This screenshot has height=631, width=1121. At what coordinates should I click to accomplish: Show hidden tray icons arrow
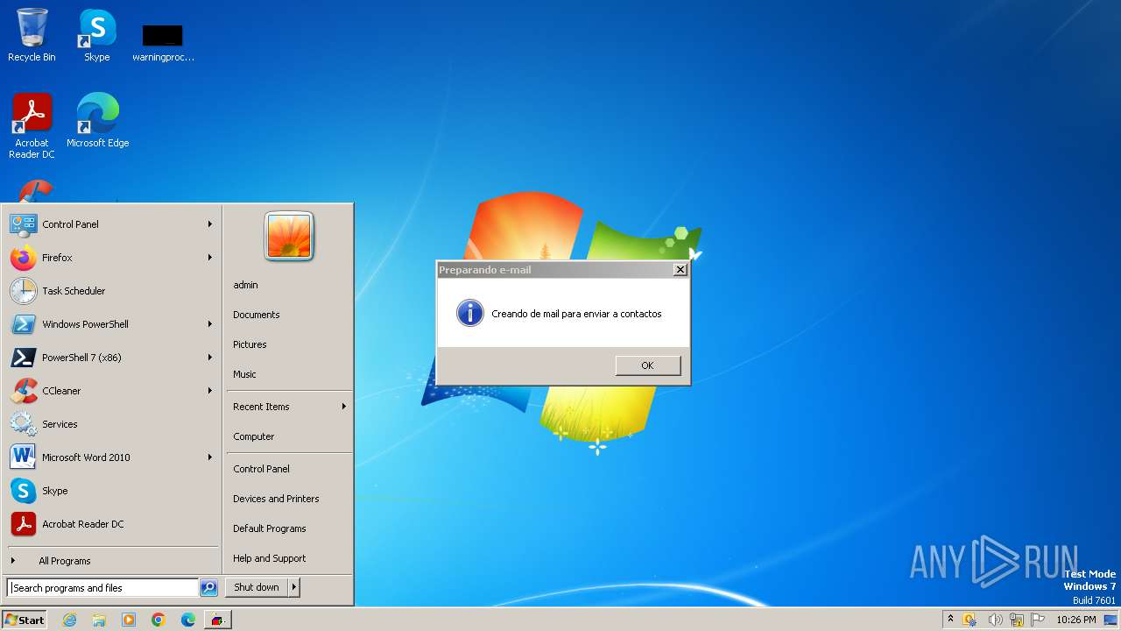pyautogui.click(x=950, y=620)
